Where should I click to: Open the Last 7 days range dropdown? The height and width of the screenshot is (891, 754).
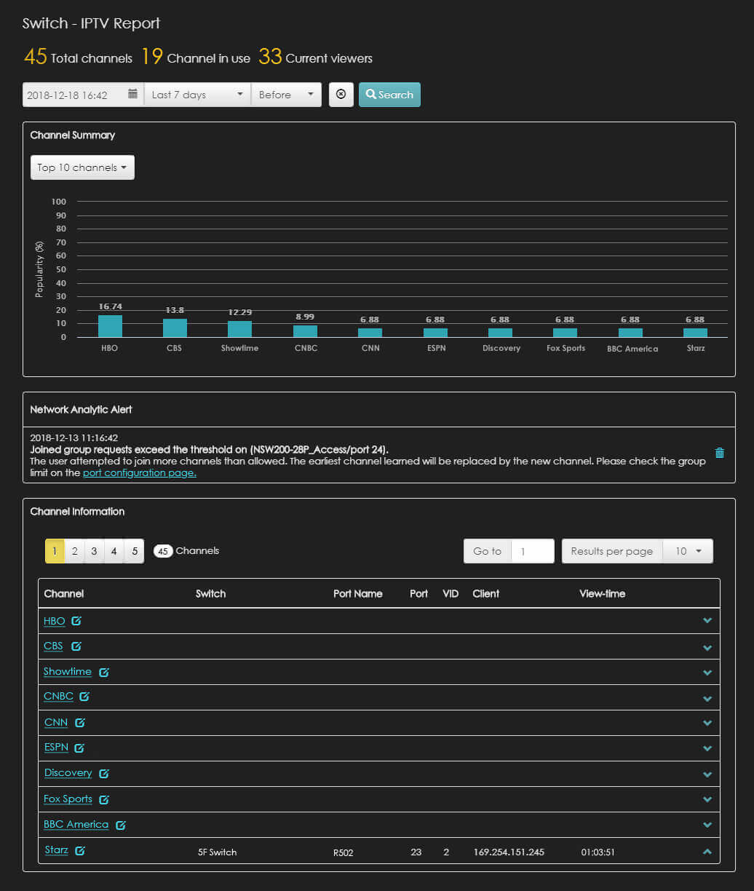point(197,95)
